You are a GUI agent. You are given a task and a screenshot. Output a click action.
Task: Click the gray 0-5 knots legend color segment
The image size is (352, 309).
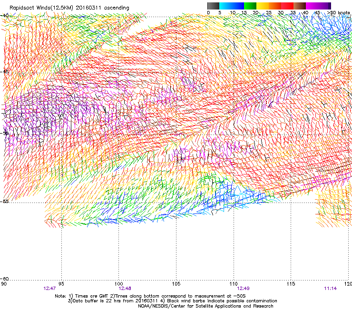(213, 6)
